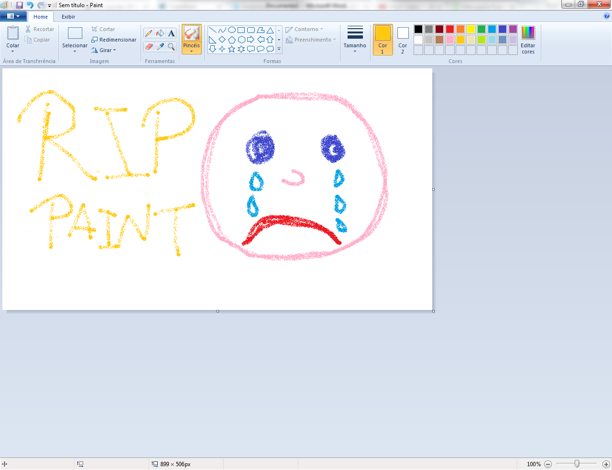Open Editar cores dialog
Screen dimensions: 612x470
point(528,40)
